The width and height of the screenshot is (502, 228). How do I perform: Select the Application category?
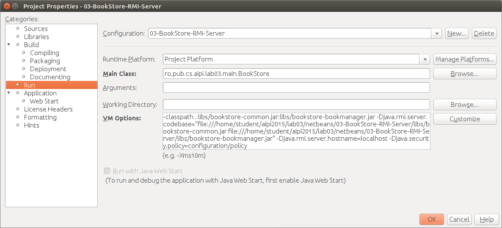coord(40,93)
